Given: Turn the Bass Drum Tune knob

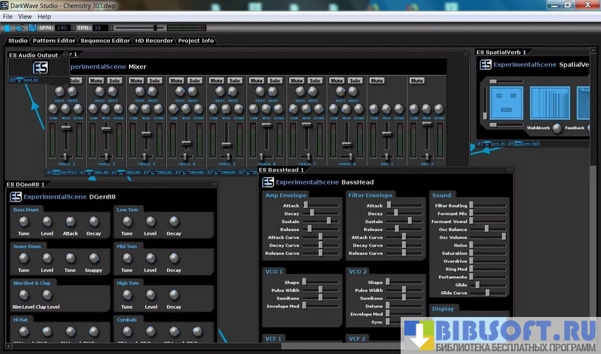Looking at the screenshot, I should pos(24,222).
